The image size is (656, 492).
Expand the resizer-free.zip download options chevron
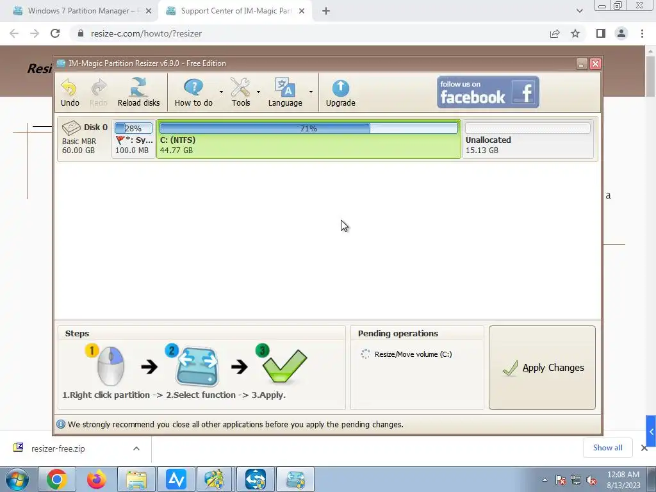(x=136, y=448)
